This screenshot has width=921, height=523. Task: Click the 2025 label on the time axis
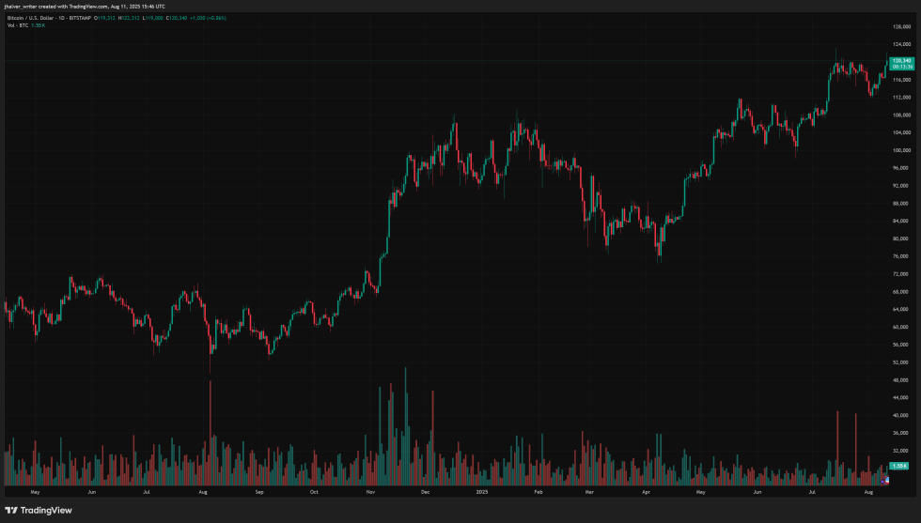tap(480, 491)
